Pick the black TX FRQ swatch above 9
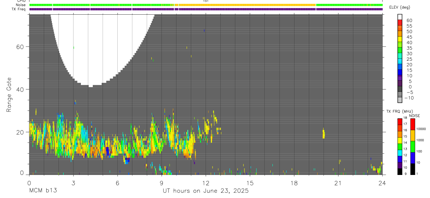Screen dimensions: 430x198 click(400, 171)
